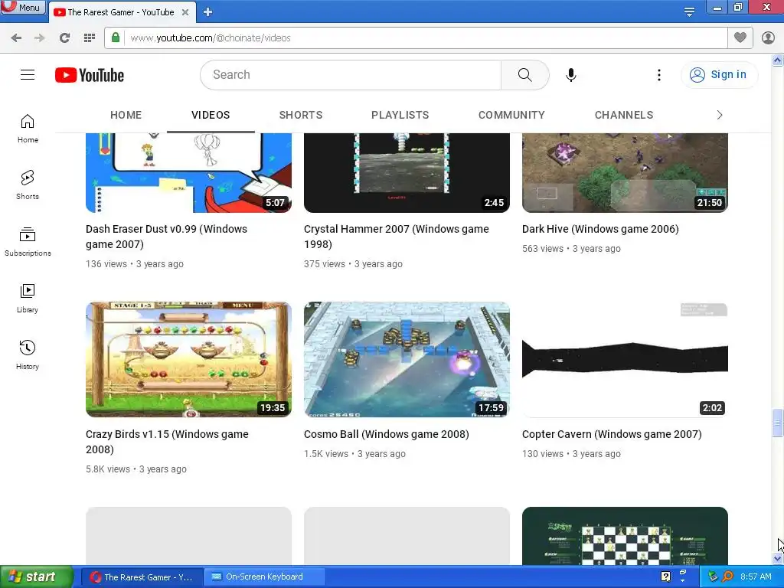The width and height of the screenshot is (784, 588).
Task: Open Shorts in the sidebar
Action: pos(28,185)
